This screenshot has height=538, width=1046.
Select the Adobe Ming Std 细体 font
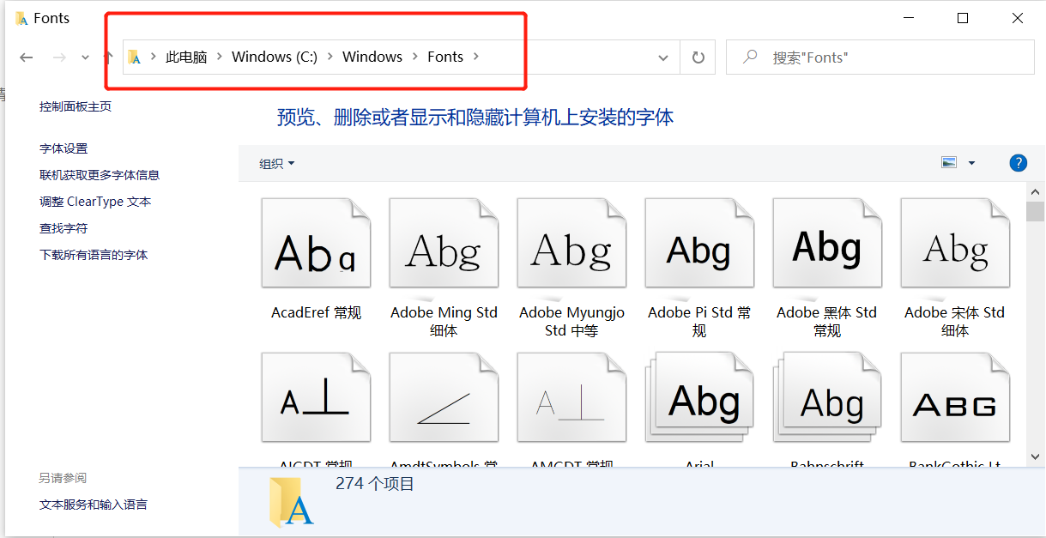coord(444,243)
